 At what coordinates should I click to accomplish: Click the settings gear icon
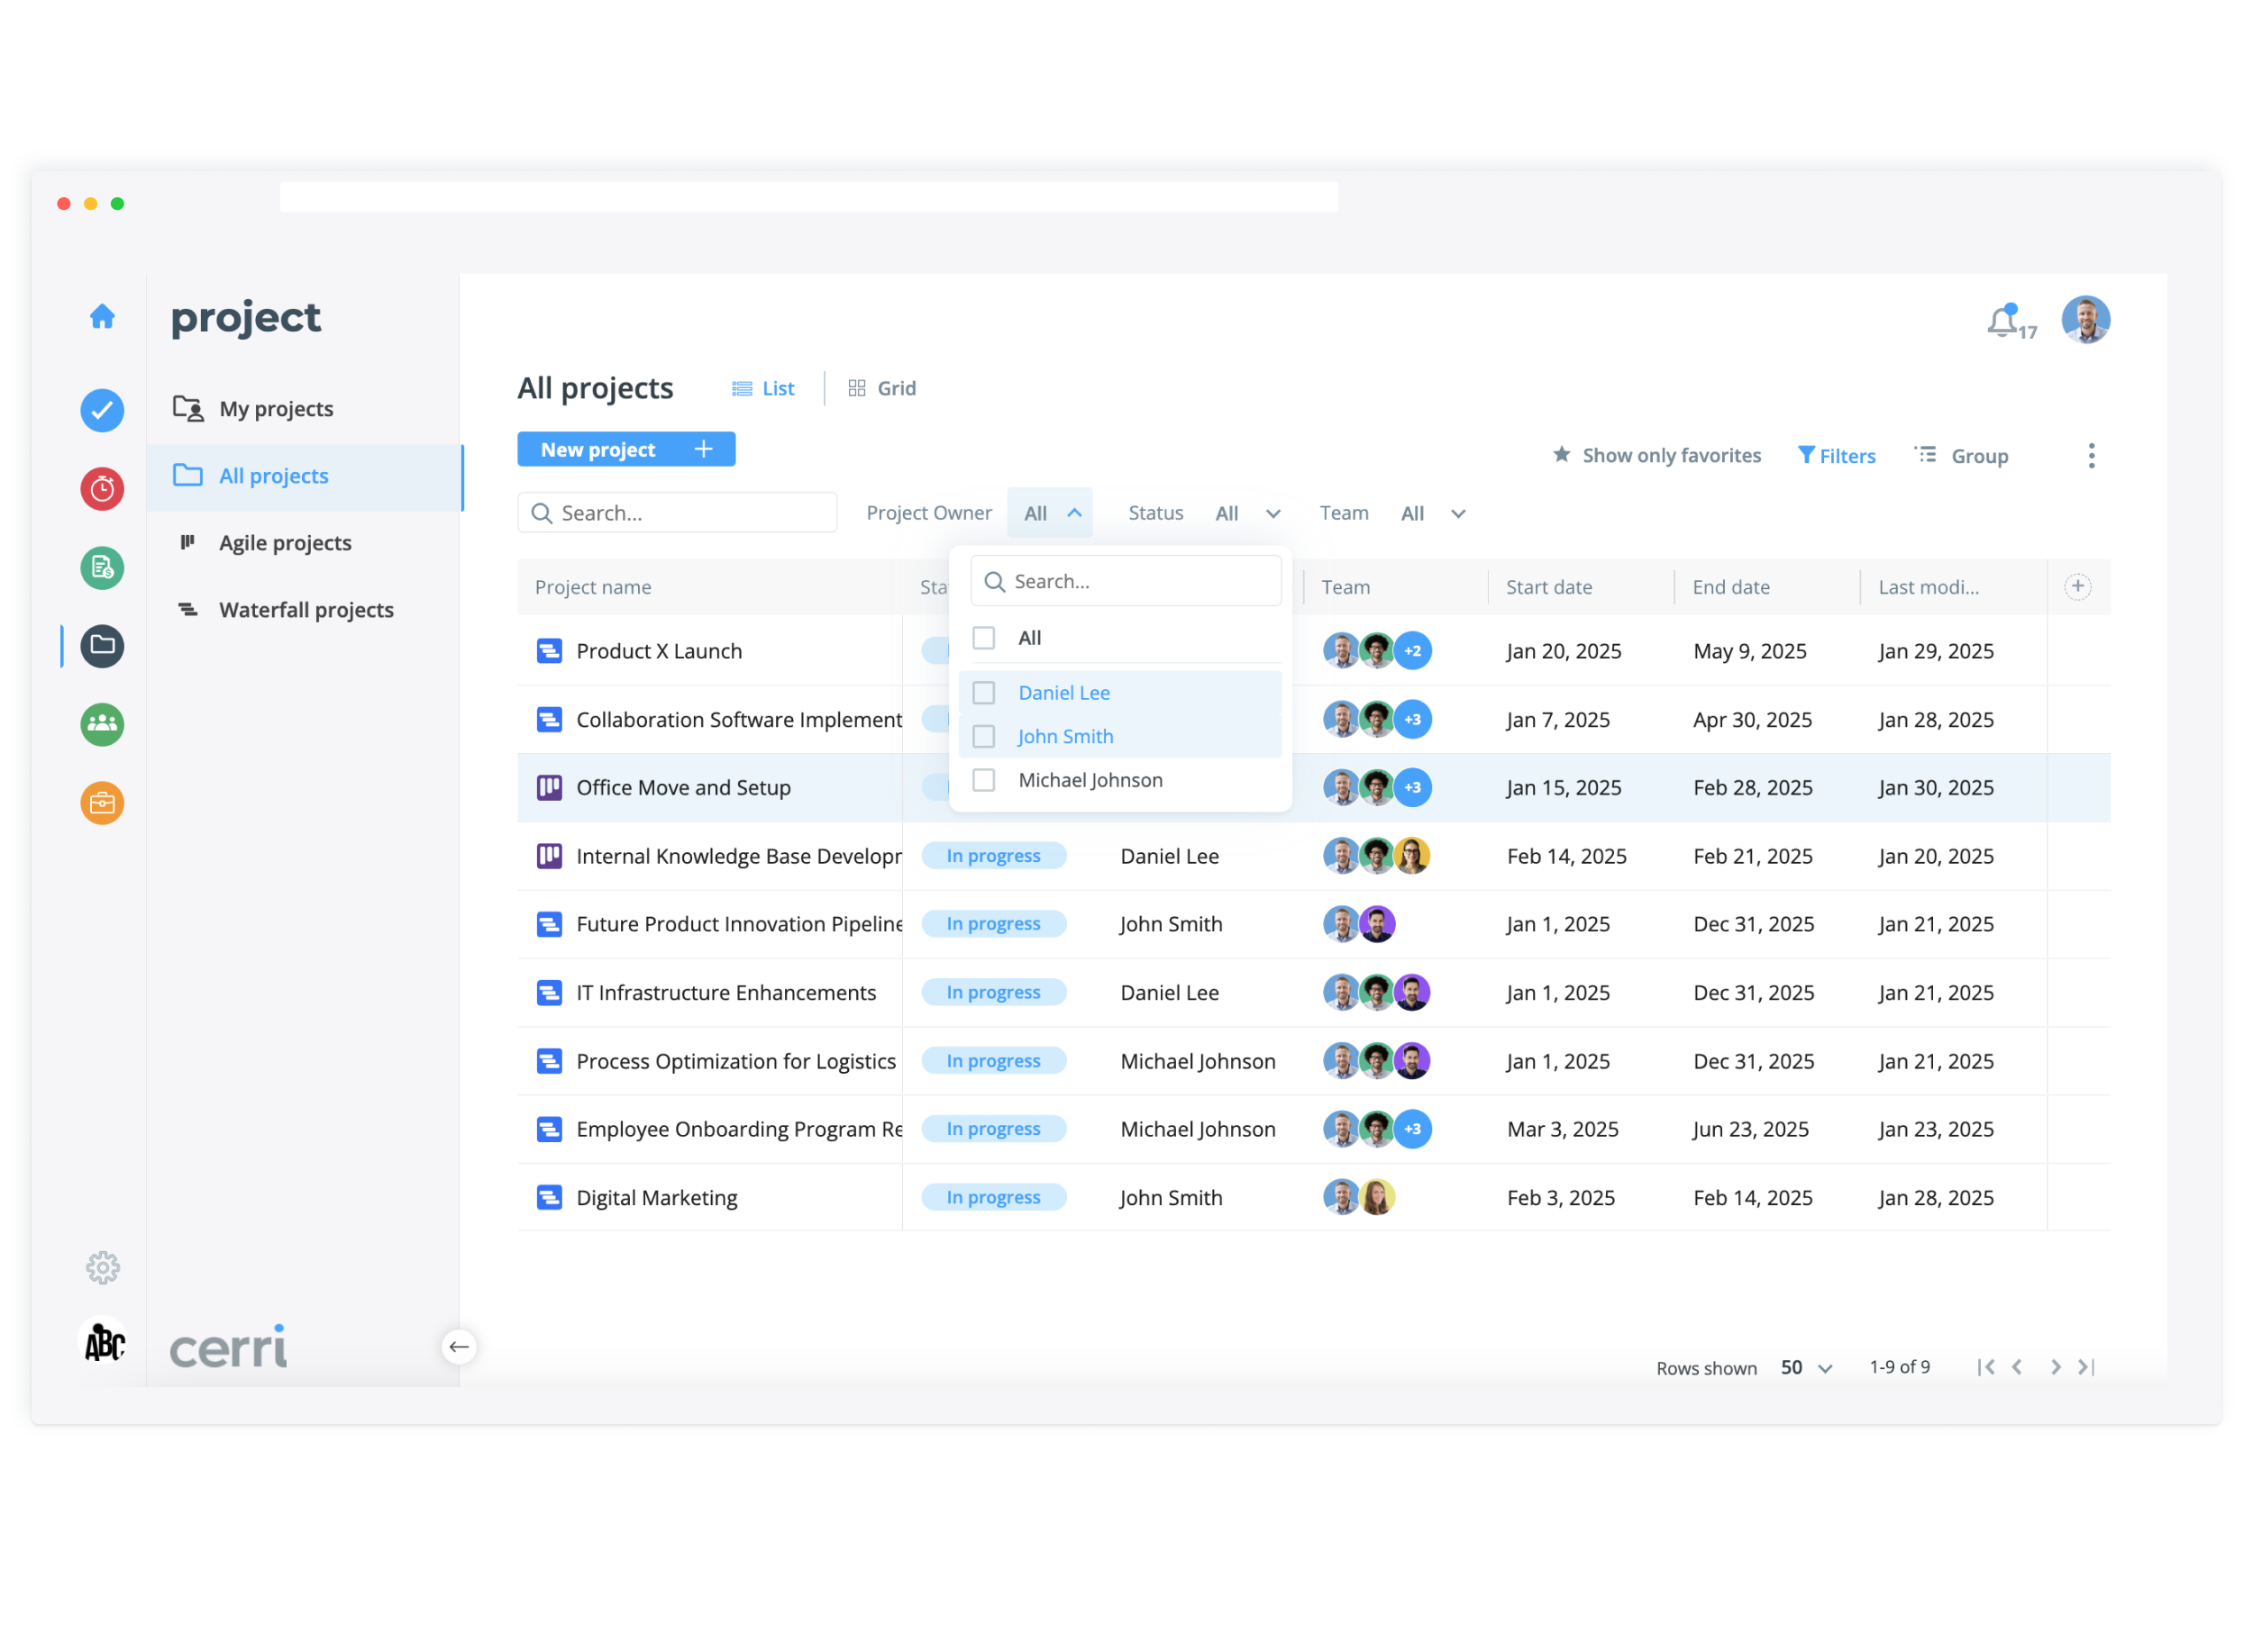(x=102, y=1268)
